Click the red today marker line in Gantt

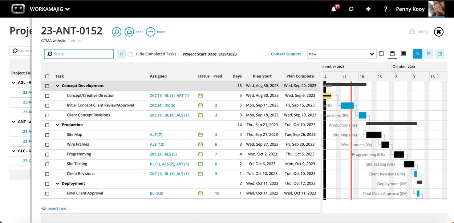(x=351, y=140)
